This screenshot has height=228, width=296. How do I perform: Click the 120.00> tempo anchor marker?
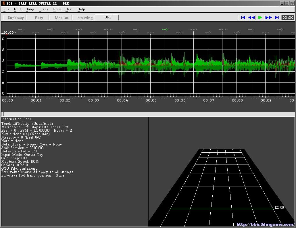click(x=9, y=32)
